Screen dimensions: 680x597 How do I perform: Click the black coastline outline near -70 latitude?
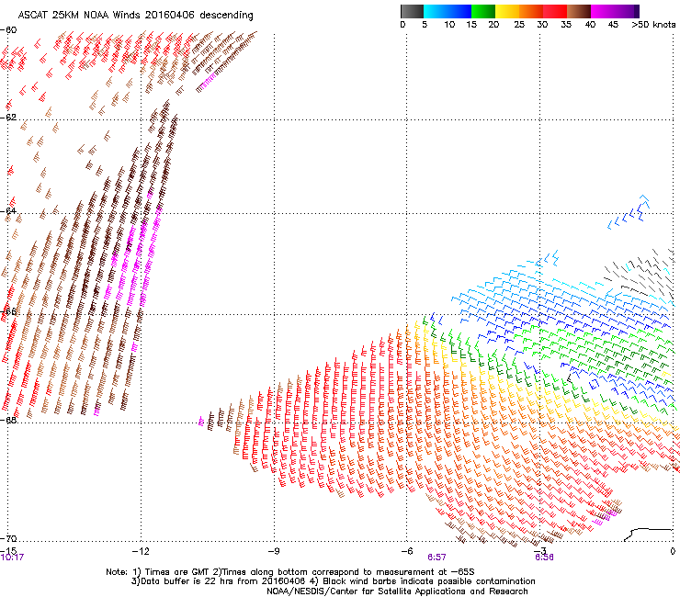coord(649,535)
